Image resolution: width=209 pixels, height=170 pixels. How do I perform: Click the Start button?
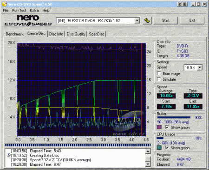click(166, 20)
